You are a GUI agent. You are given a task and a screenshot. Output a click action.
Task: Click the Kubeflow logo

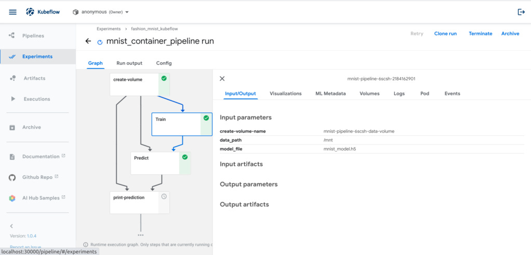tap(43, 12)
